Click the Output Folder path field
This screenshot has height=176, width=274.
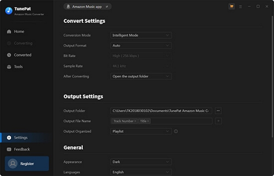point(161,111)
